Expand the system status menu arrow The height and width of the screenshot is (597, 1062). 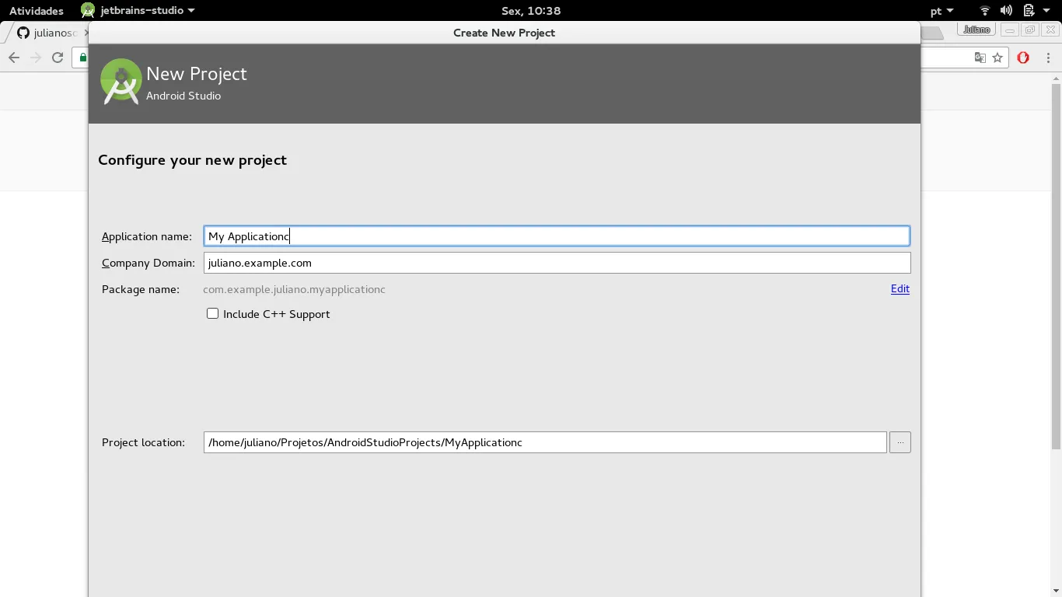1046,11
